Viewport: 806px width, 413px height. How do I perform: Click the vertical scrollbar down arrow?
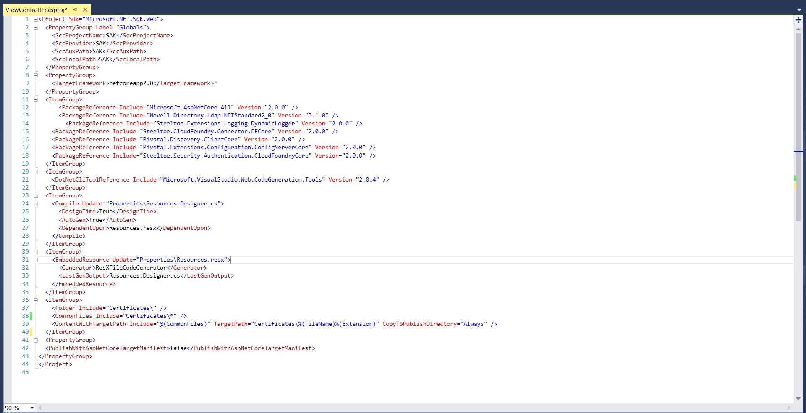pos(799,399)
